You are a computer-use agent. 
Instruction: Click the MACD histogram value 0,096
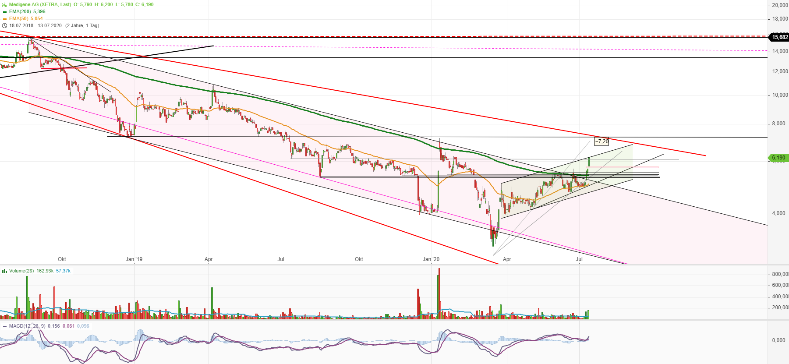(x=83, y=326)
